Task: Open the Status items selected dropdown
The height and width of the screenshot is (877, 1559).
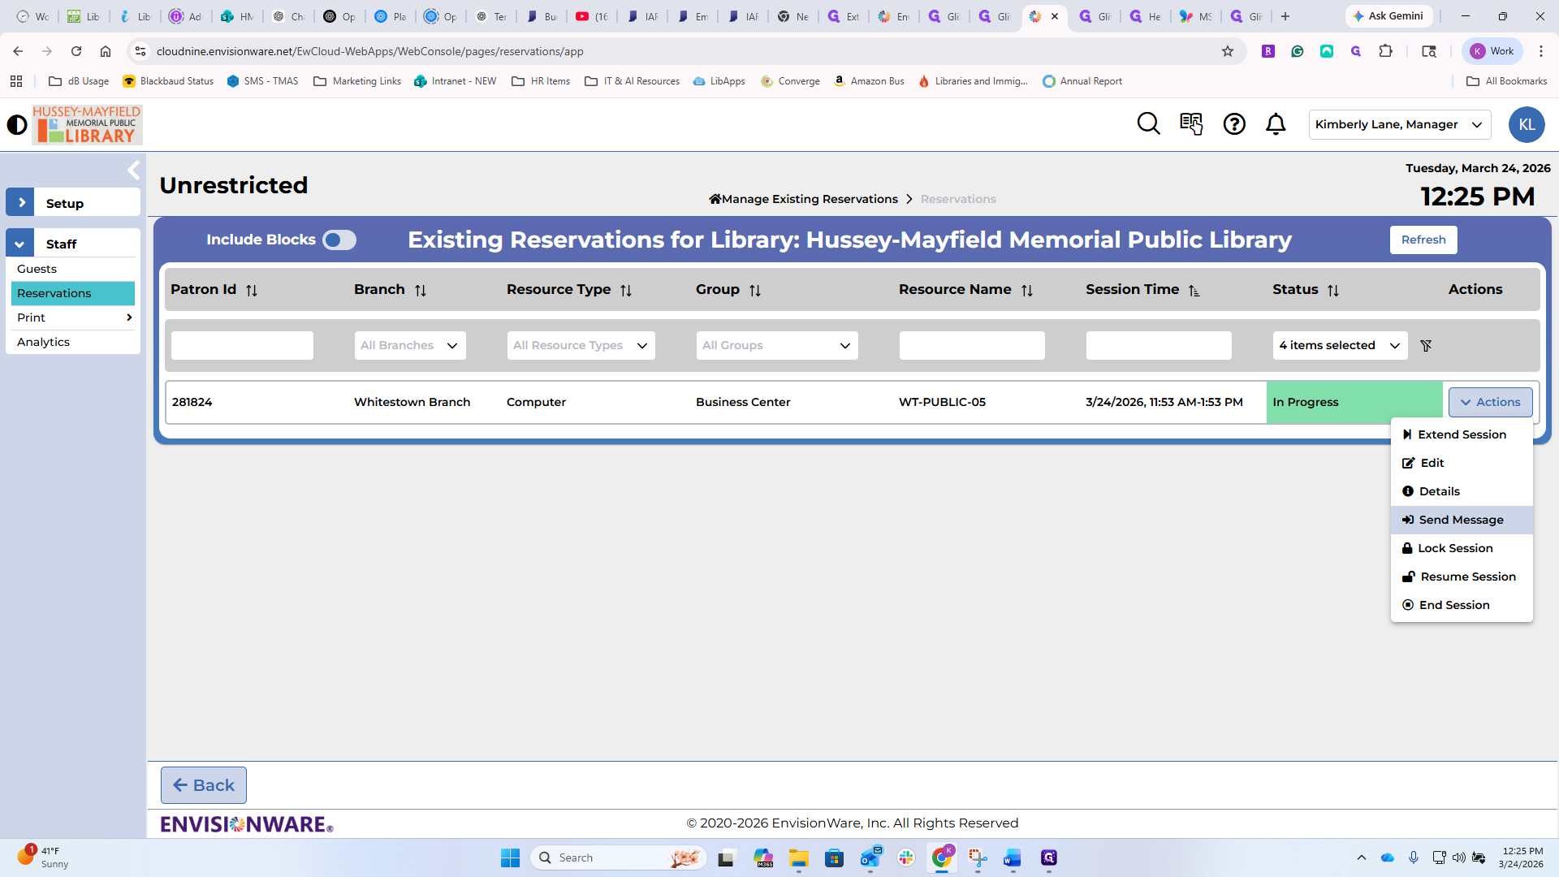Action: (1340, 346)
